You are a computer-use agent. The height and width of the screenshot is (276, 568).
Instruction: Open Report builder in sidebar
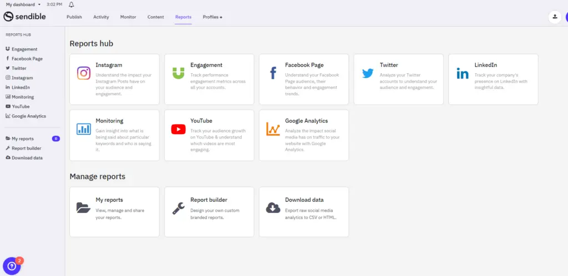tap(26, 149)
